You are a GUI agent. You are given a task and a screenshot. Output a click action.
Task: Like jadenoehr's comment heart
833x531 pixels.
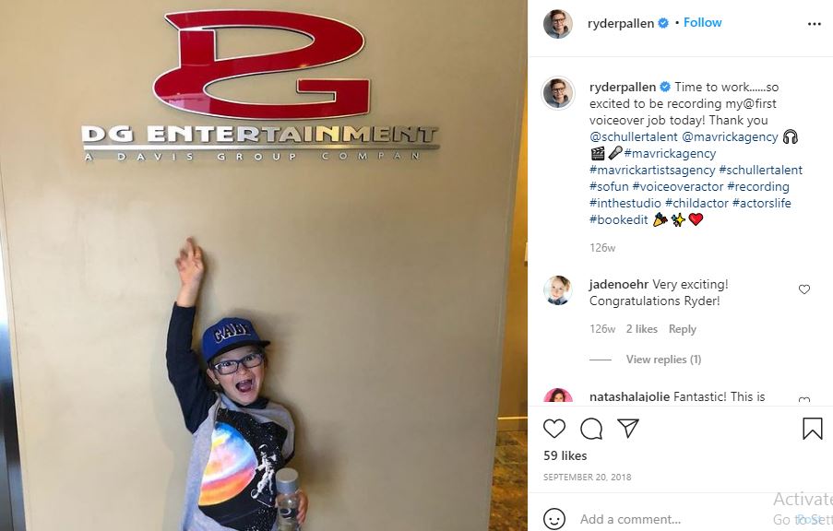click(804, 289)
